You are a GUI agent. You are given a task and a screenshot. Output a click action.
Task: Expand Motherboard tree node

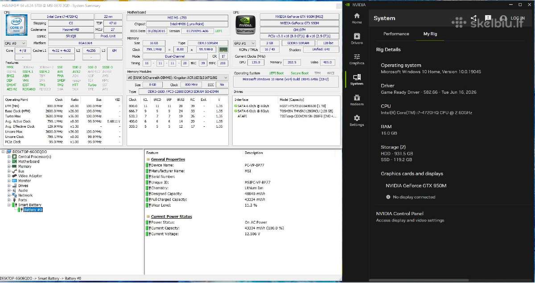click(x=9, y=162)
